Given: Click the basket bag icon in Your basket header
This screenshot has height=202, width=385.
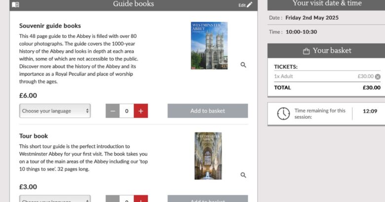Looking at the screenshot, I should tap(306, 51).
